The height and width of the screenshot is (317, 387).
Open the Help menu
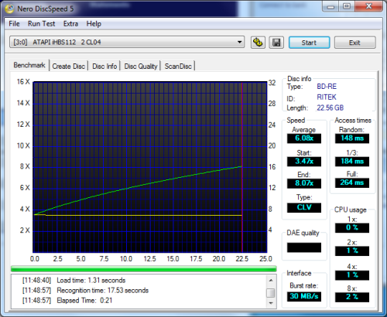[x=94, y=24]
